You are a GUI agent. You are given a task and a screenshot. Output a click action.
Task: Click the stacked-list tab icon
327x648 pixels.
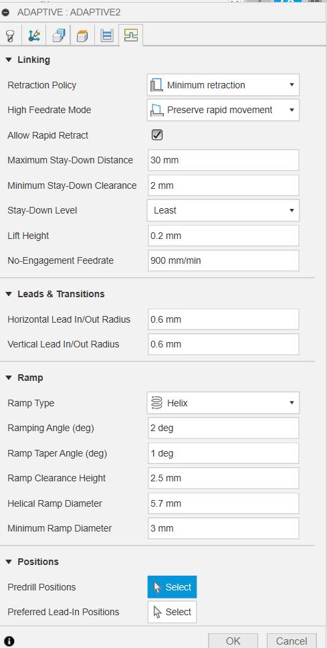[x=106, y=36]
